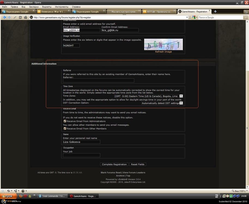Expand quick launch overflow chevron
Image resolution: width=249 pixels, height=204 pixels.
click(x=34, y=195)
